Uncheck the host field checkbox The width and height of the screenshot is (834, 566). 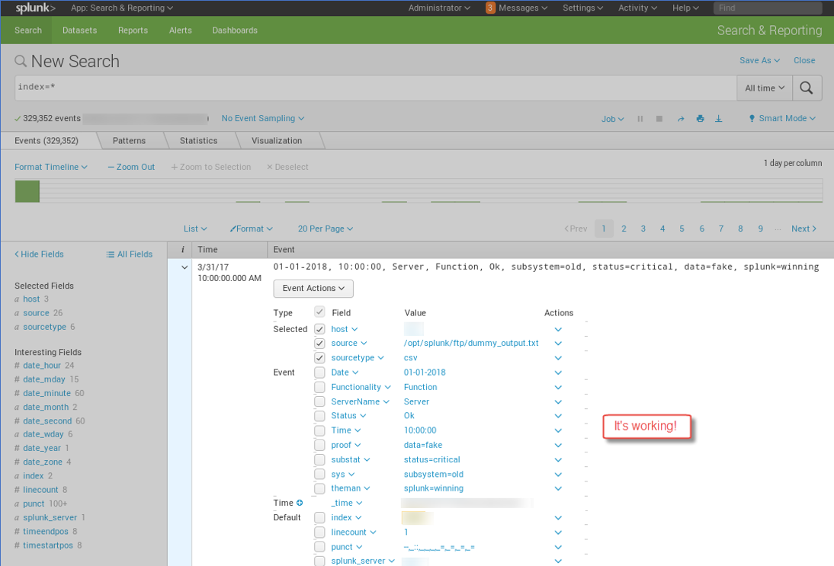pos(321,328)
